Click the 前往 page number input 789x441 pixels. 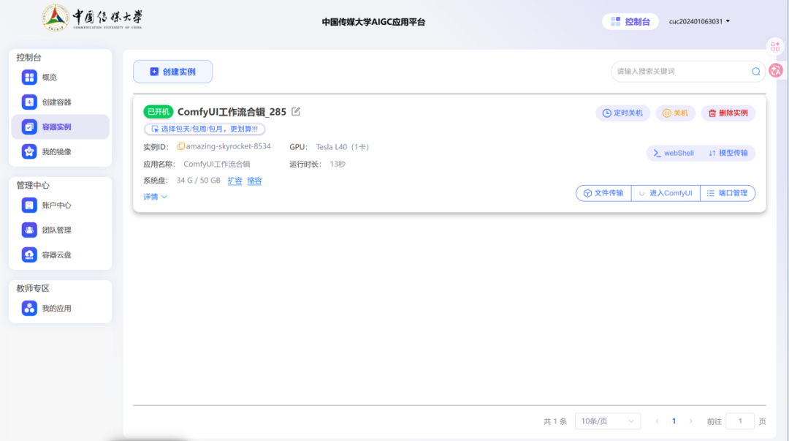click(x=739, y=421)
